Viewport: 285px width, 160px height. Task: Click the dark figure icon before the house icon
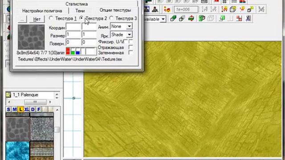155,9
